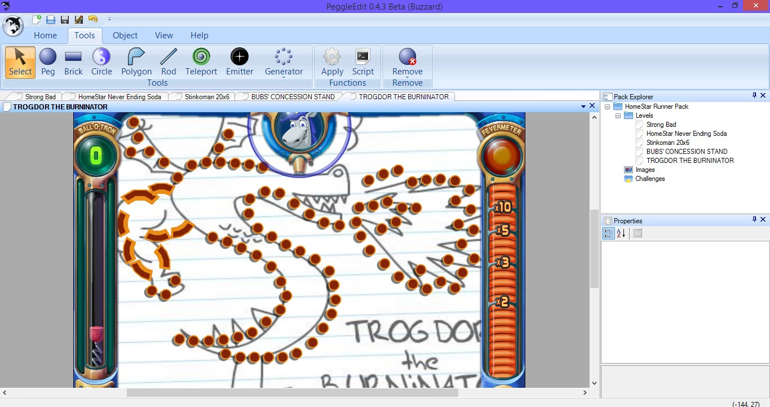Image resolution: width=770 pixels, height=407 pixels.
Task: Open the View ribbon tab
Action: click(x=164, y=35)
